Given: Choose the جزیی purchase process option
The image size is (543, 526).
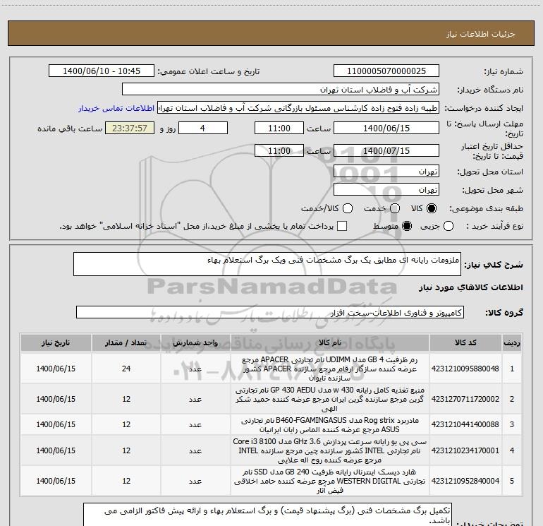Looking at the screenshot, I should (x=449, y=226).
